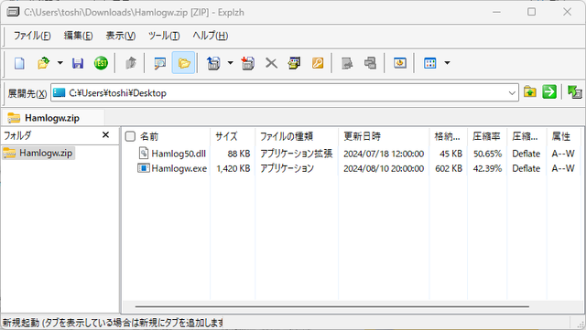Open the extract options dropdown arrow
The image size is (586, 330).
[230, 63]
